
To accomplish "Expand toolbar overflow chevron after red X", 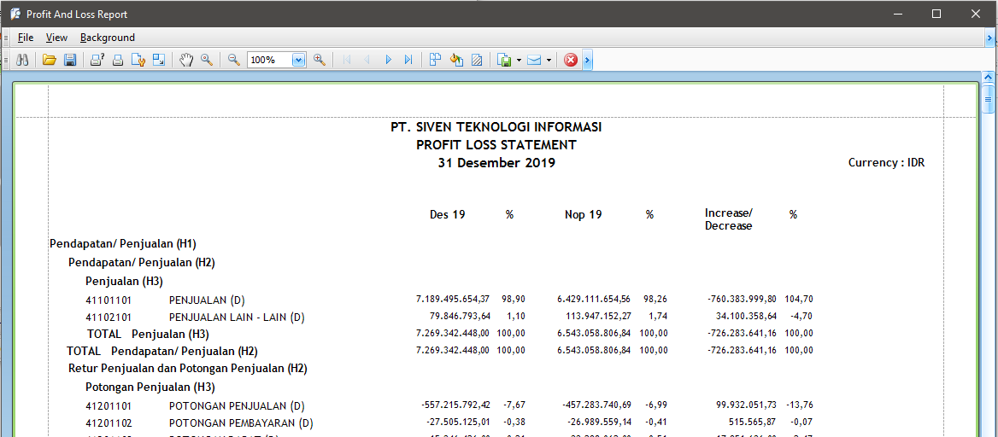I will pyautogui.click(x=588, y=60).
